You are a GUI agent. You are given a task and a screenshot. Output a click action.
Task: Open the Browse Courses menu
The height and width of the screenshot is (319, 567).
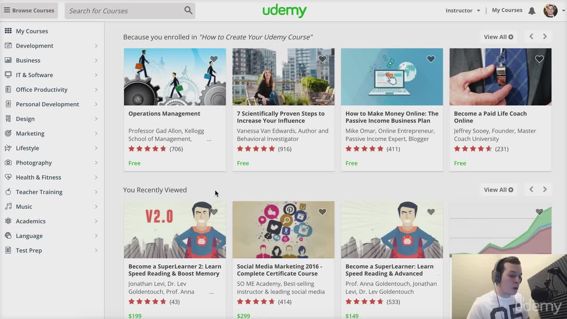click(29, 11)
